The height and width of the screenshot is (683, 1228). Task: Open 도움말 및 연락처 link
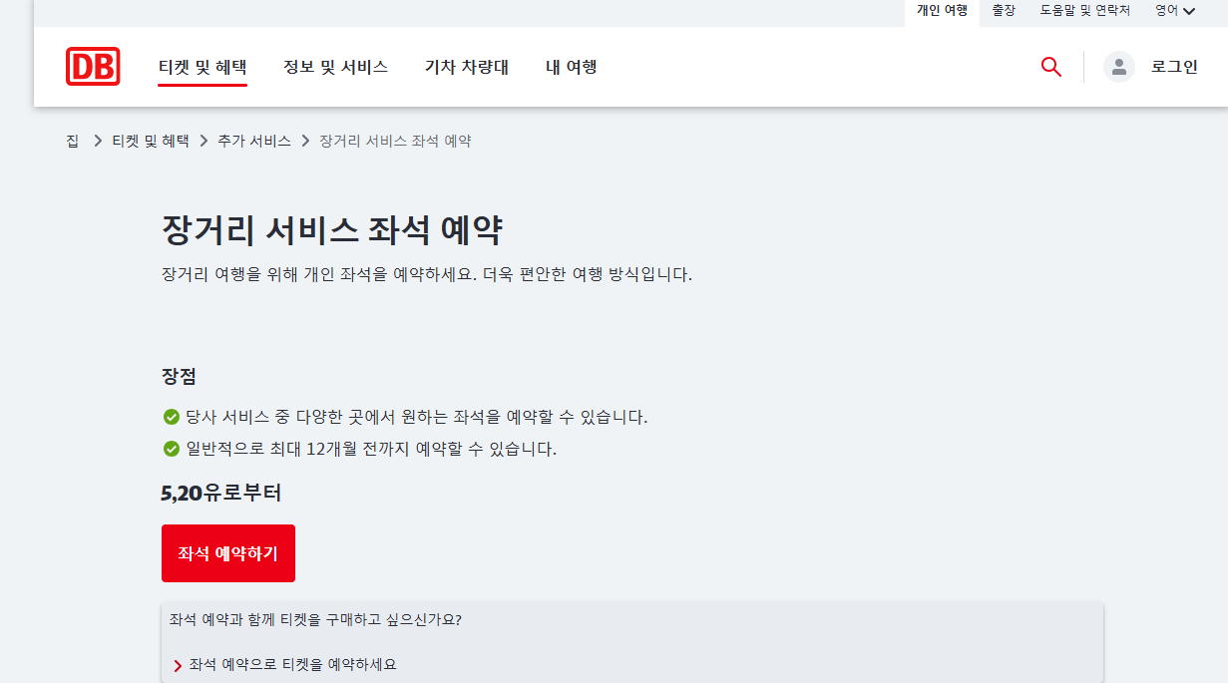pos(1084,11)
